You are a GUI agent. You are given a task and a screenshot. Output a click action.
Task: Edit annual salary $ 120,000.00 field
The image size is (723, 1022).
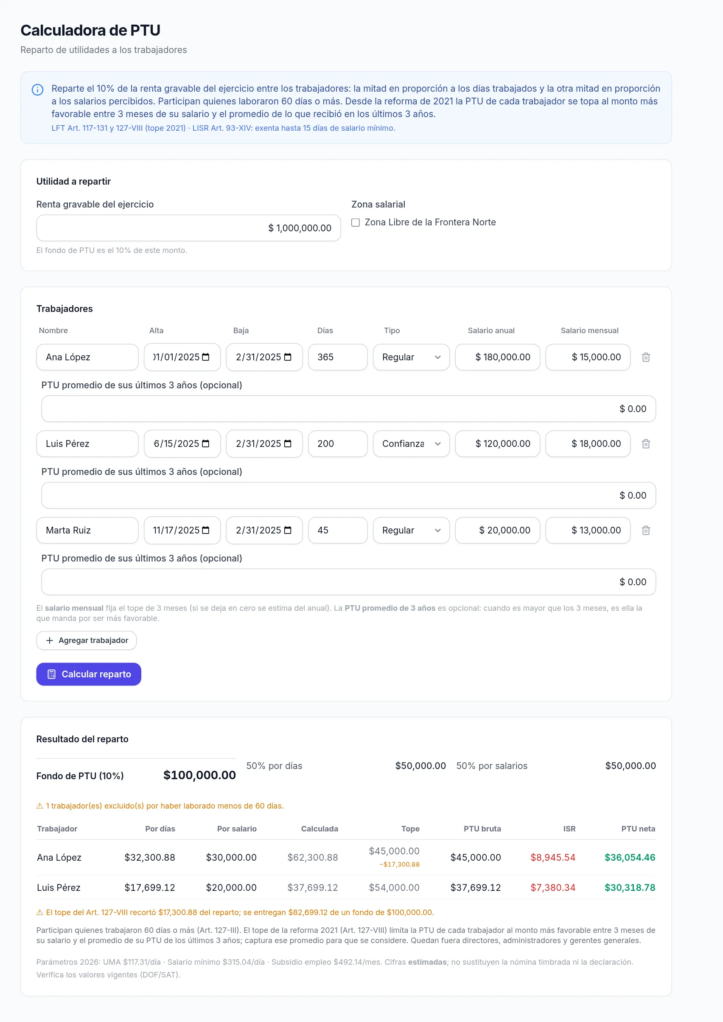(x=497, y=444)
